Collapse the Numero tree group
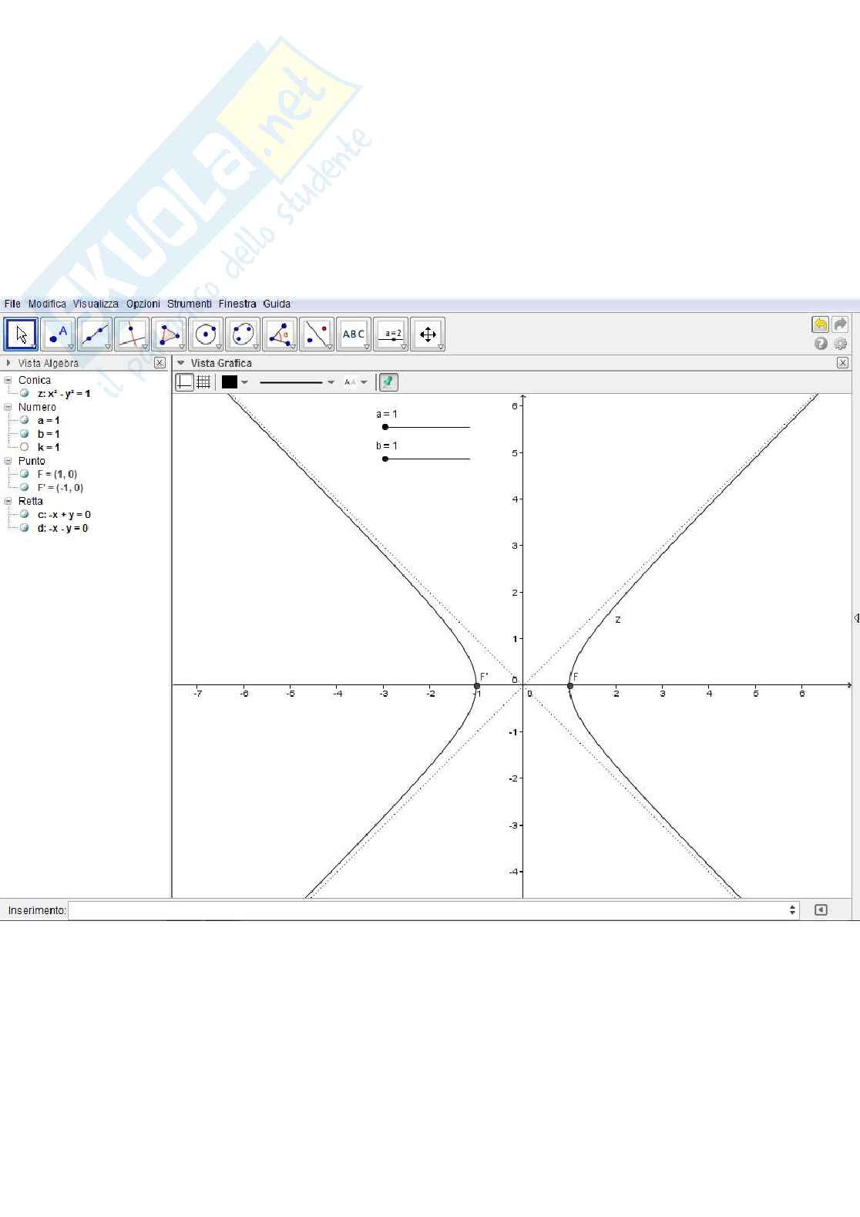The height and width of the screenshot is (1217, 860). coord(8,407)
